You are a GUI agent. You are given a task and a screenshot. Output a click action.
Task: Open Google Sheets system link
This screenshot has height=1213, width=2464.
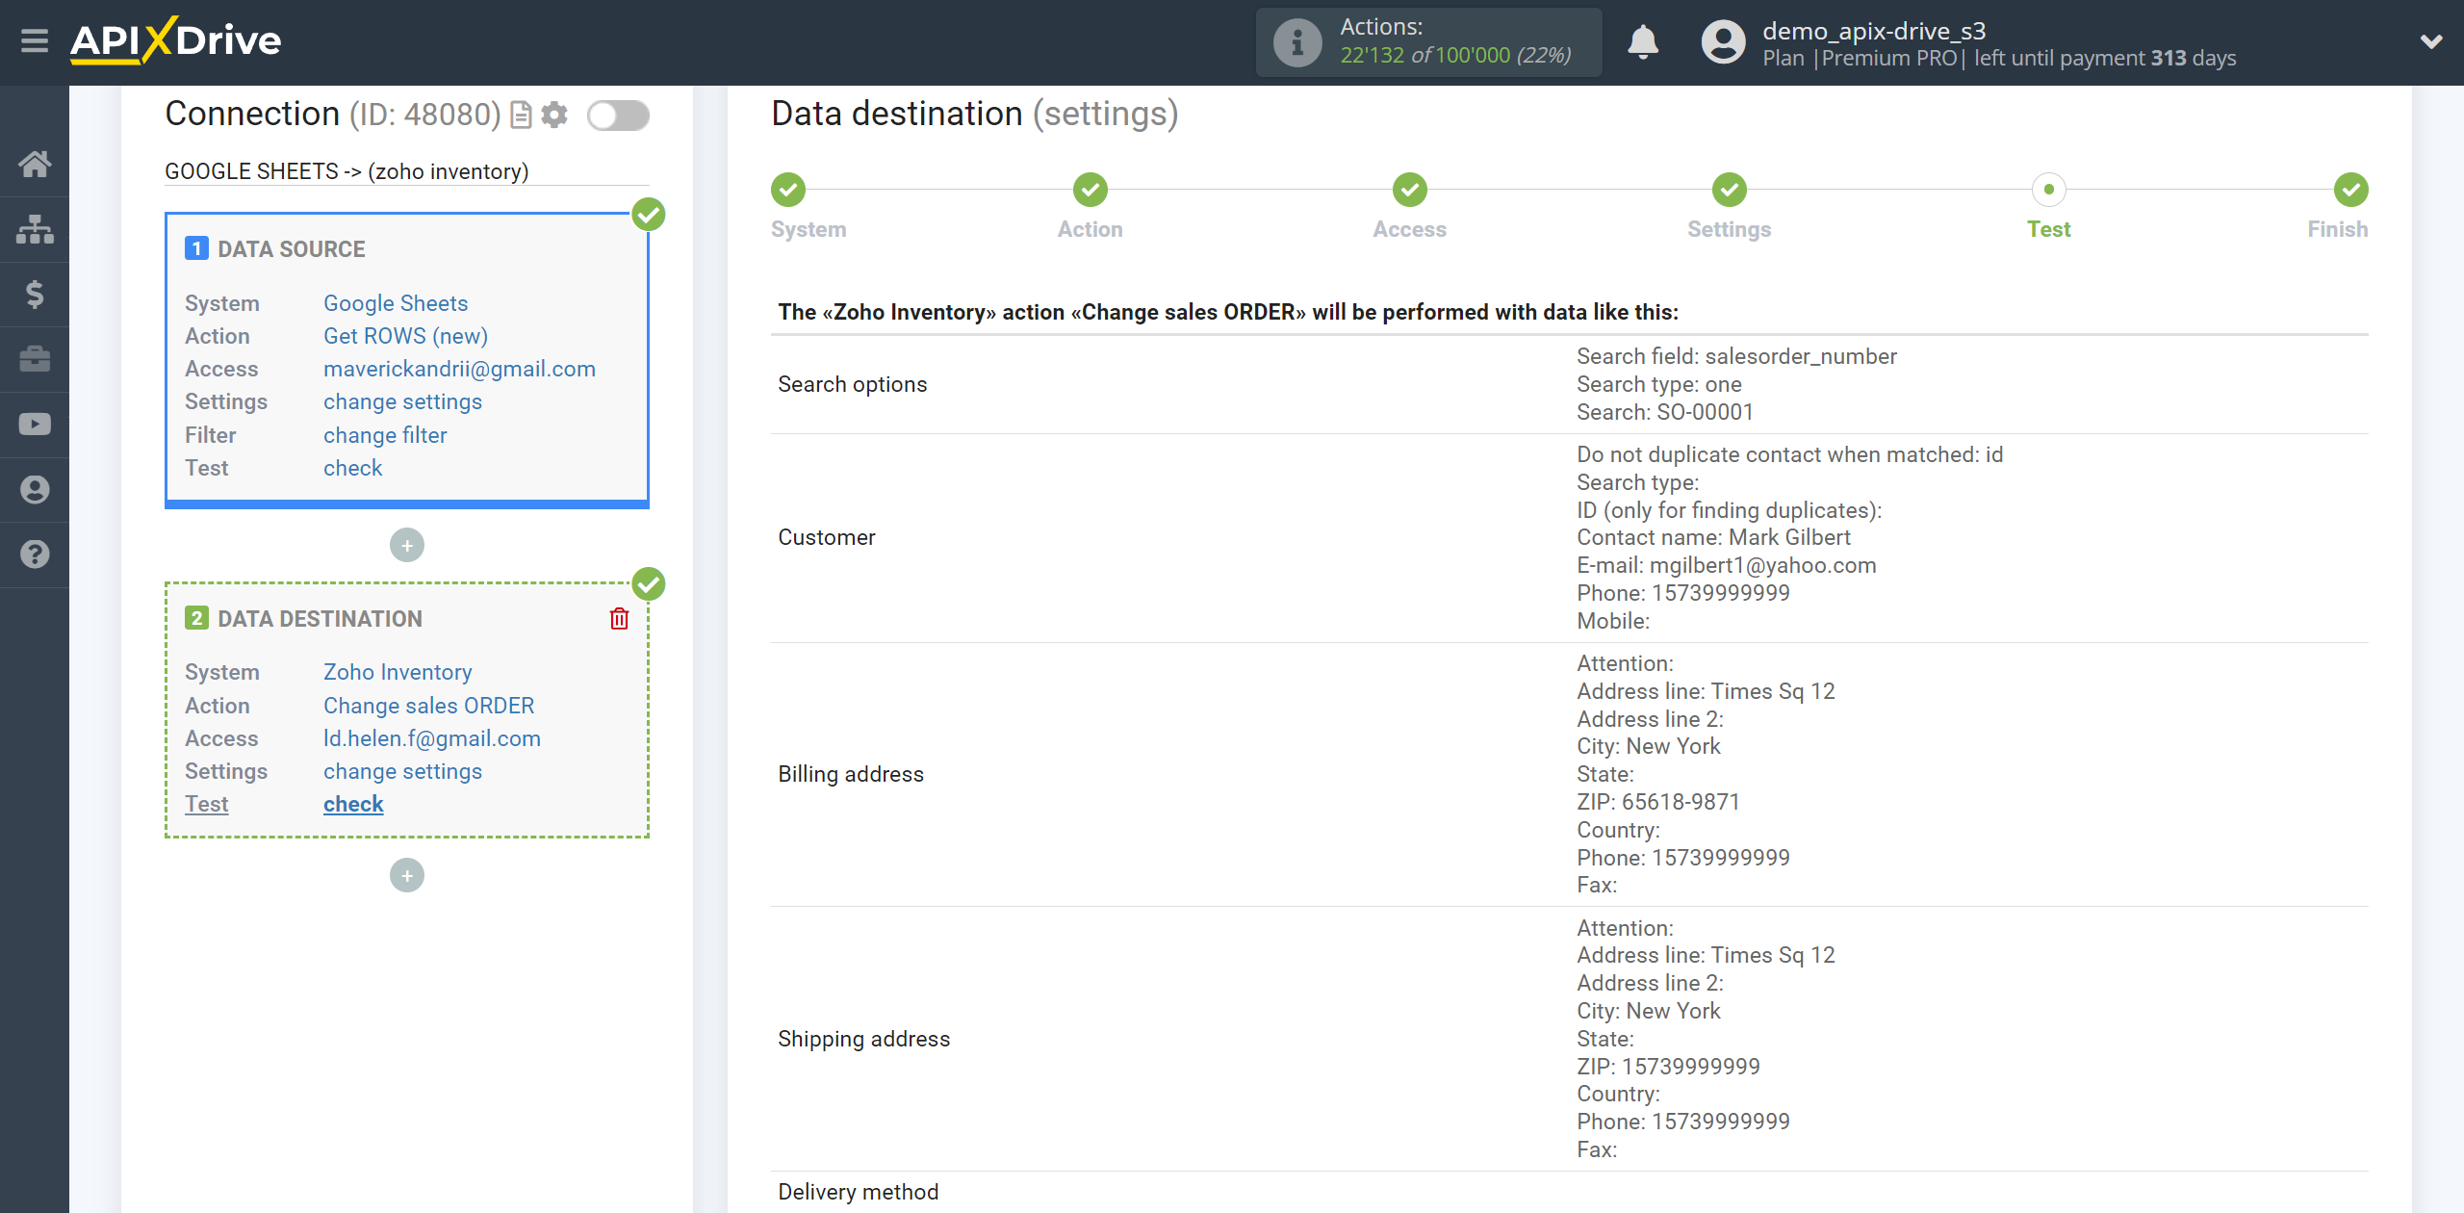[x=396, y=303]
